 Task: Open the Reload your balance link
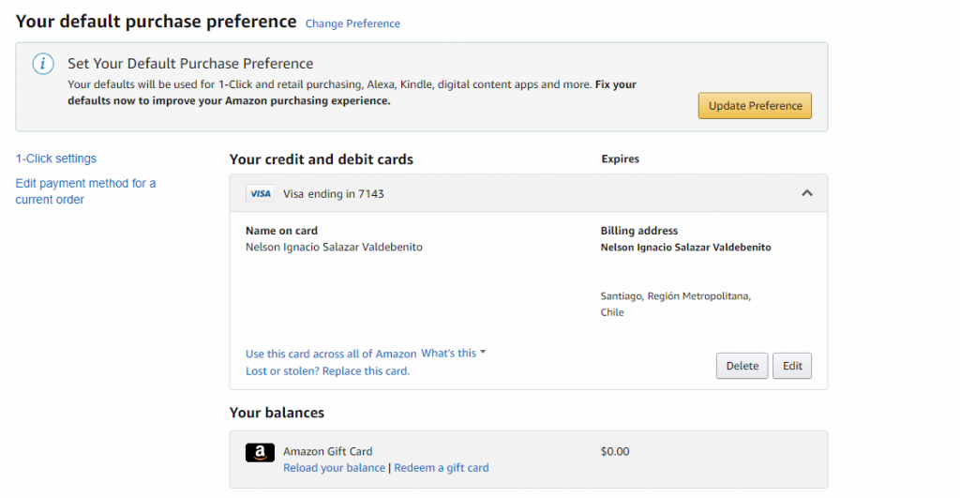click(x=334, y=467)
